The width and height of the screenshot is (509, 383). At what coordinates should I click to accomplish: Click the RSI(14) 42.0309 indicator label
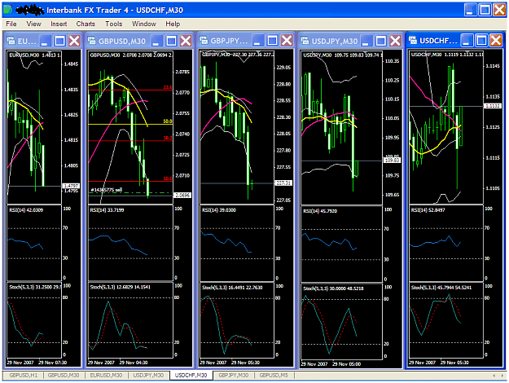pos(26,210)
